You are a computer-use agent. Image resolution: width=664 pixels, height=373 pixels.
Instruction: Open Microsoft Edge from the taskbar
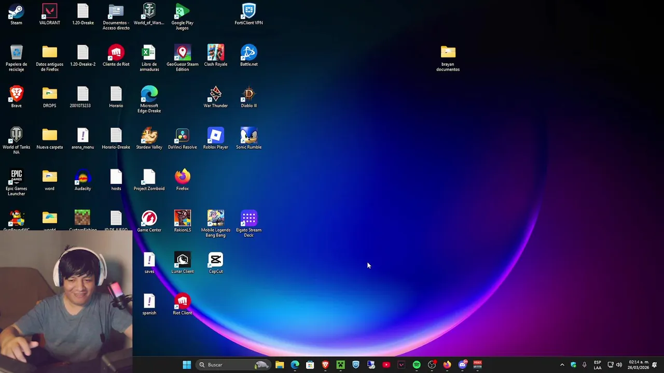pyautogui.click(x=295, y=365)
